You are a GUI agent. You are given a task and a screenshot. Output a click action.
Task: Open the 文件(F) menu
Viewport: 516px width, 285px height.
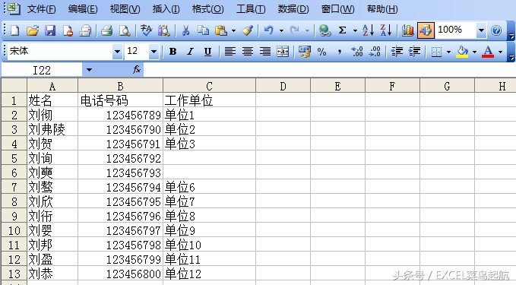pyautogui.click(x=42, y=9)
